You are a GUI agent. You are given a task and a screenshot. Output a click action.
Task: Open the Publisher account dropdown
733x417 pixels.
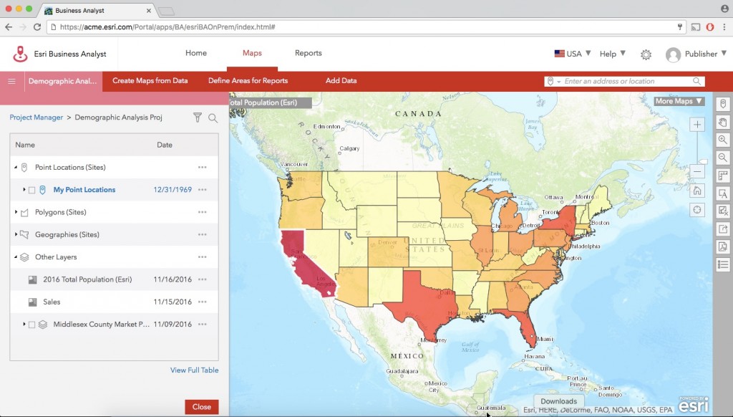coord(696,54)
